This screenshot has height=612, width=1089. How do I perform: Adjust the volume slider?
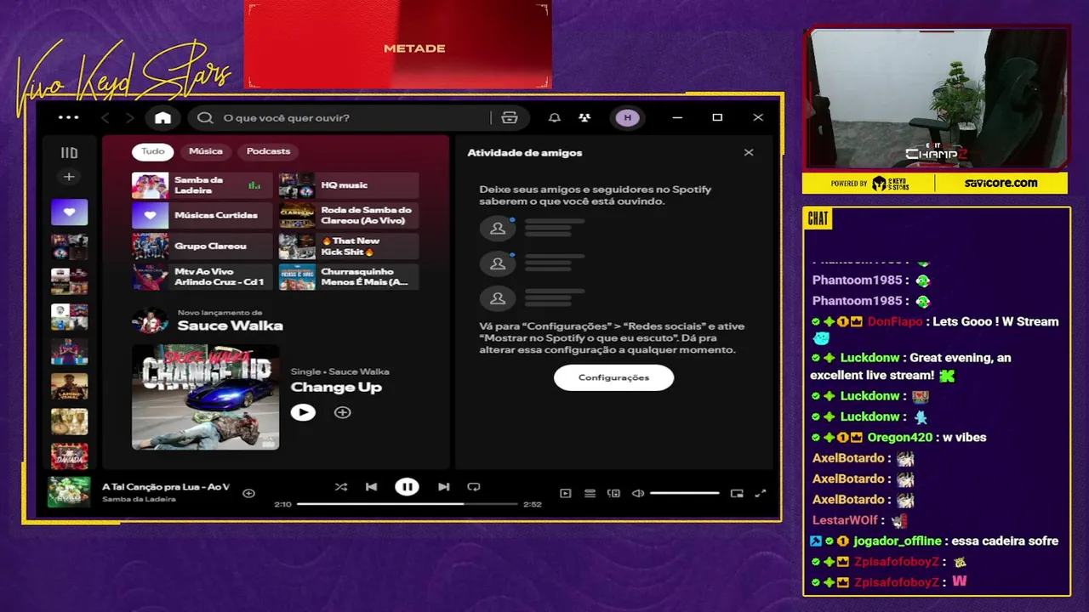[x=685, y=493]
